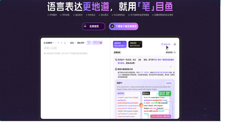Select the 通用润色 tab
The width and height of the screenshot is (229, 127).
coord(119,44)
